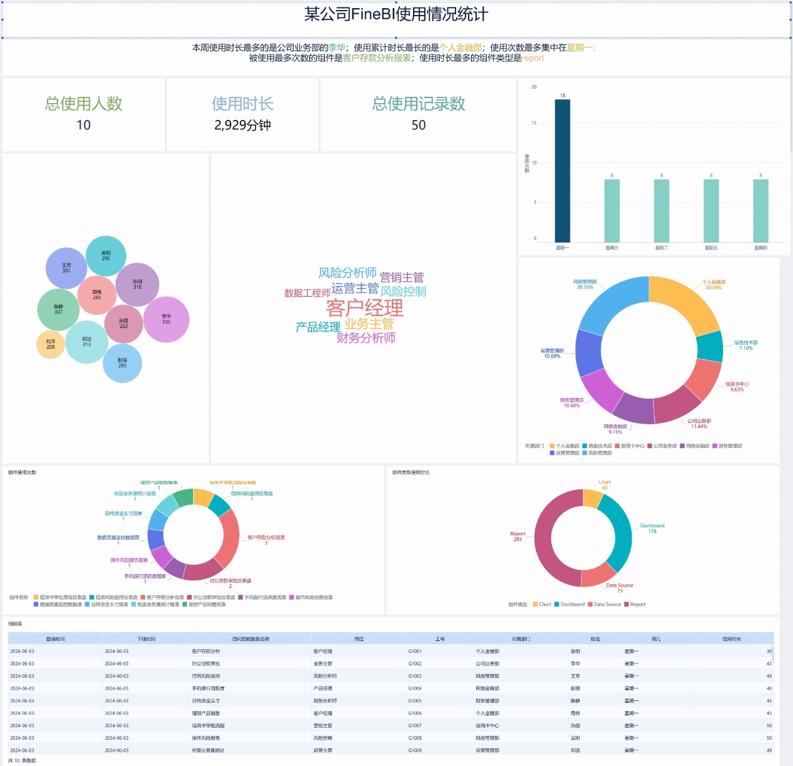Screen dimensions: 793x766
Task: Click the 个人金融部 legend marker
Action: pos(552,446)
